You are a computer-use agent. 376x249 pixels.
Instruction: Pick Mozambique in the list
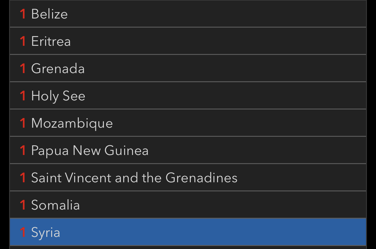pos(72,123)
